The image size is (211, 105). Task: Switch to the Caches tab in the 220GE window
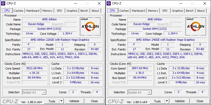19,11
